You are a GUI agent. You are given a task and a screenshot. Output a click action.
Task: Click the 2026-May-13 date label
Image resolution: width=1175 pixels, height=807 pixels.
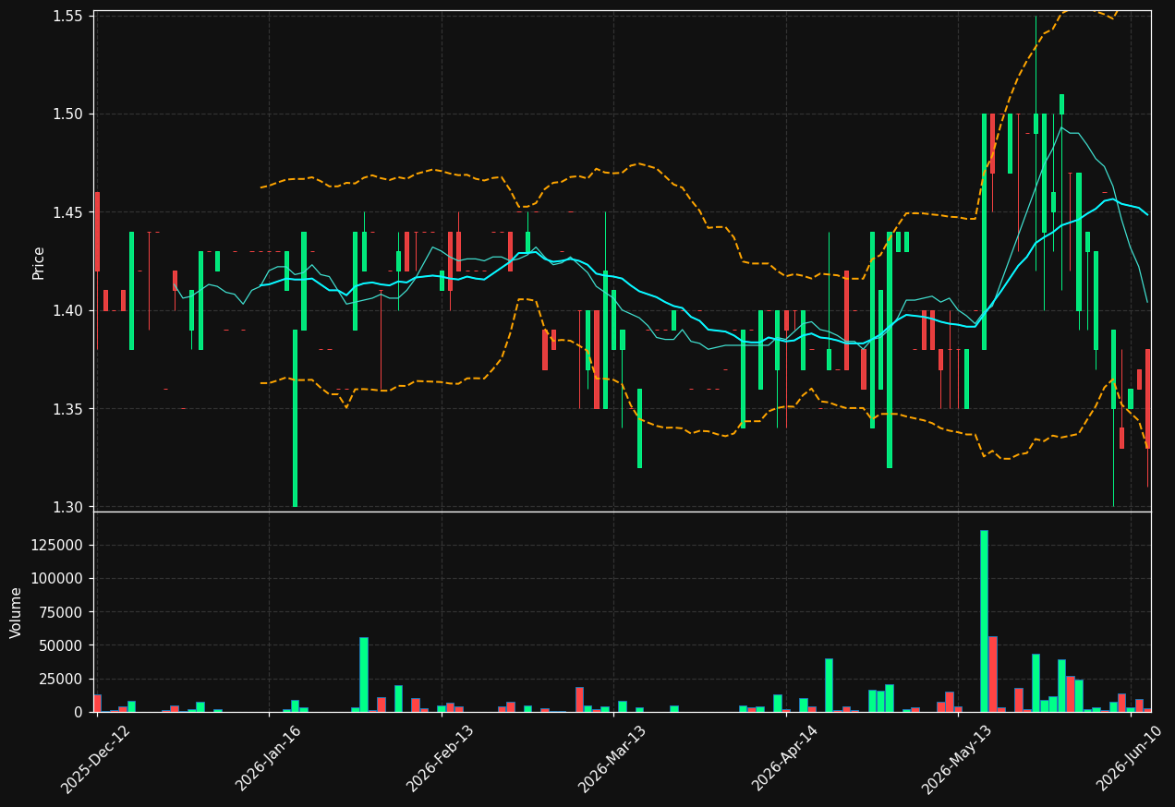[957, 759]
